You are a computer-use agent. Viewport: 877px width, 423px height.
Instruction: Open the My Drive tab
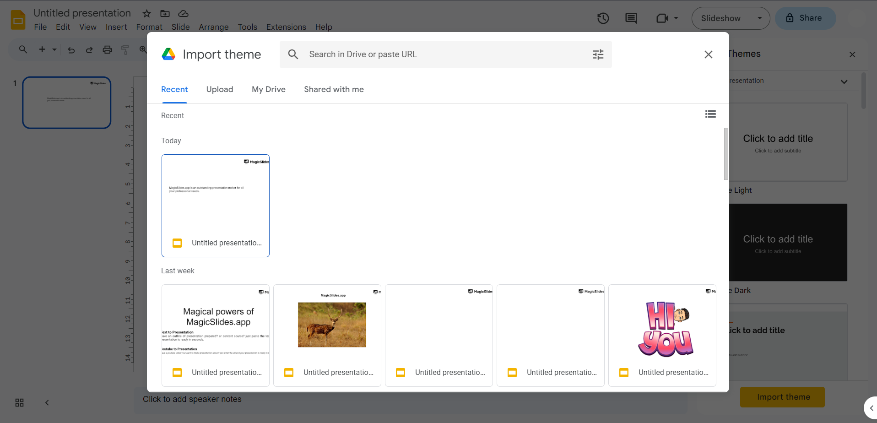pyautogui.click(x=268, y=89)
